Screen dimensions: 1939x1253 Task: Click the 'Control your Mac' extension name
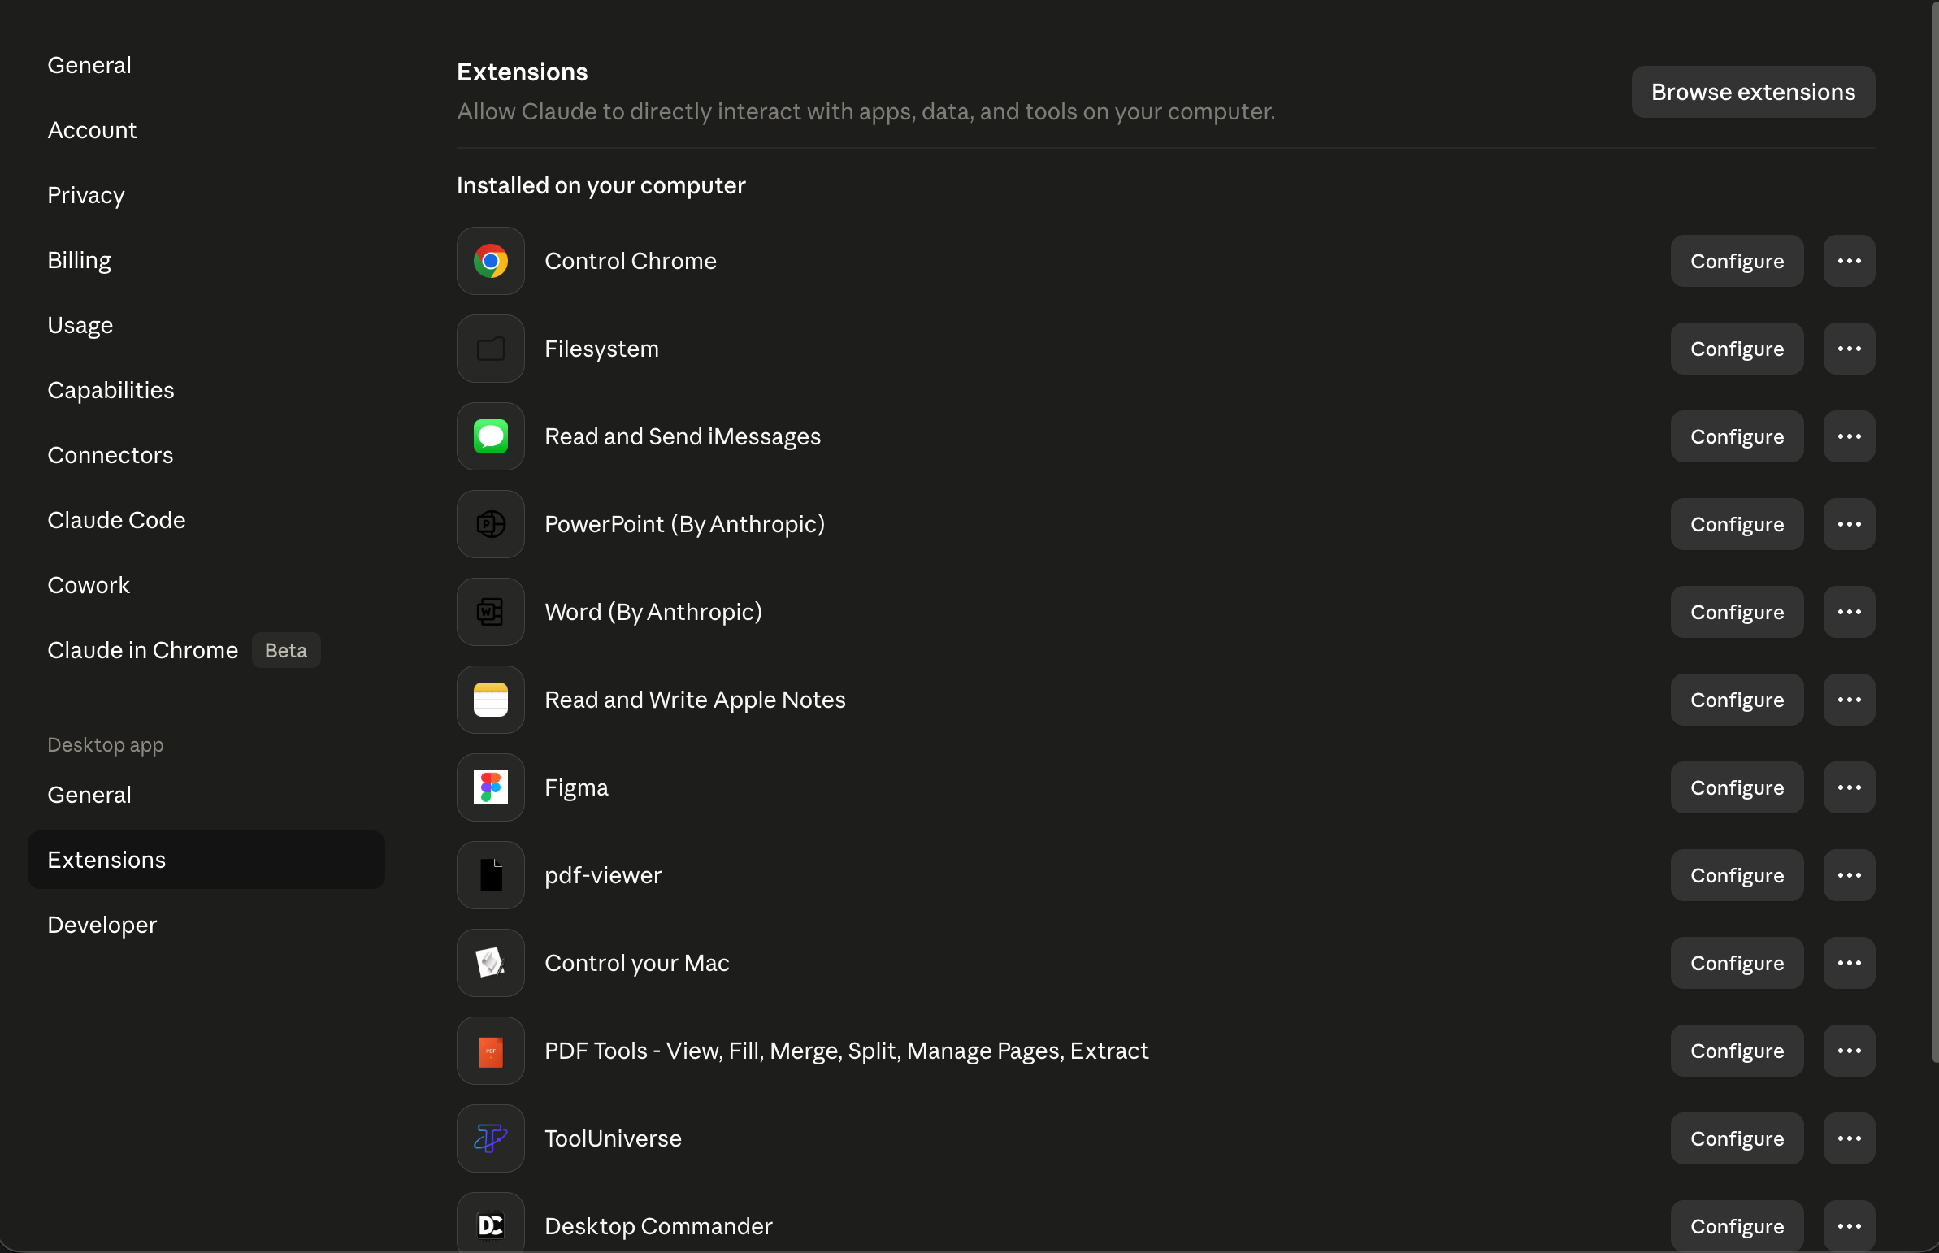coord(637,964)
